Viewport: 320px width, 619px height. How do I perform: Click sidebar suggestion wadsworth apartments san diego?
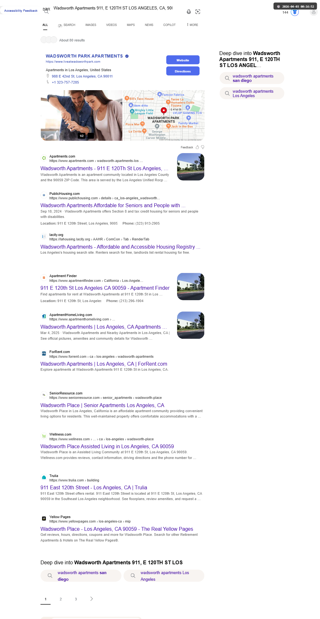[252, 78]
